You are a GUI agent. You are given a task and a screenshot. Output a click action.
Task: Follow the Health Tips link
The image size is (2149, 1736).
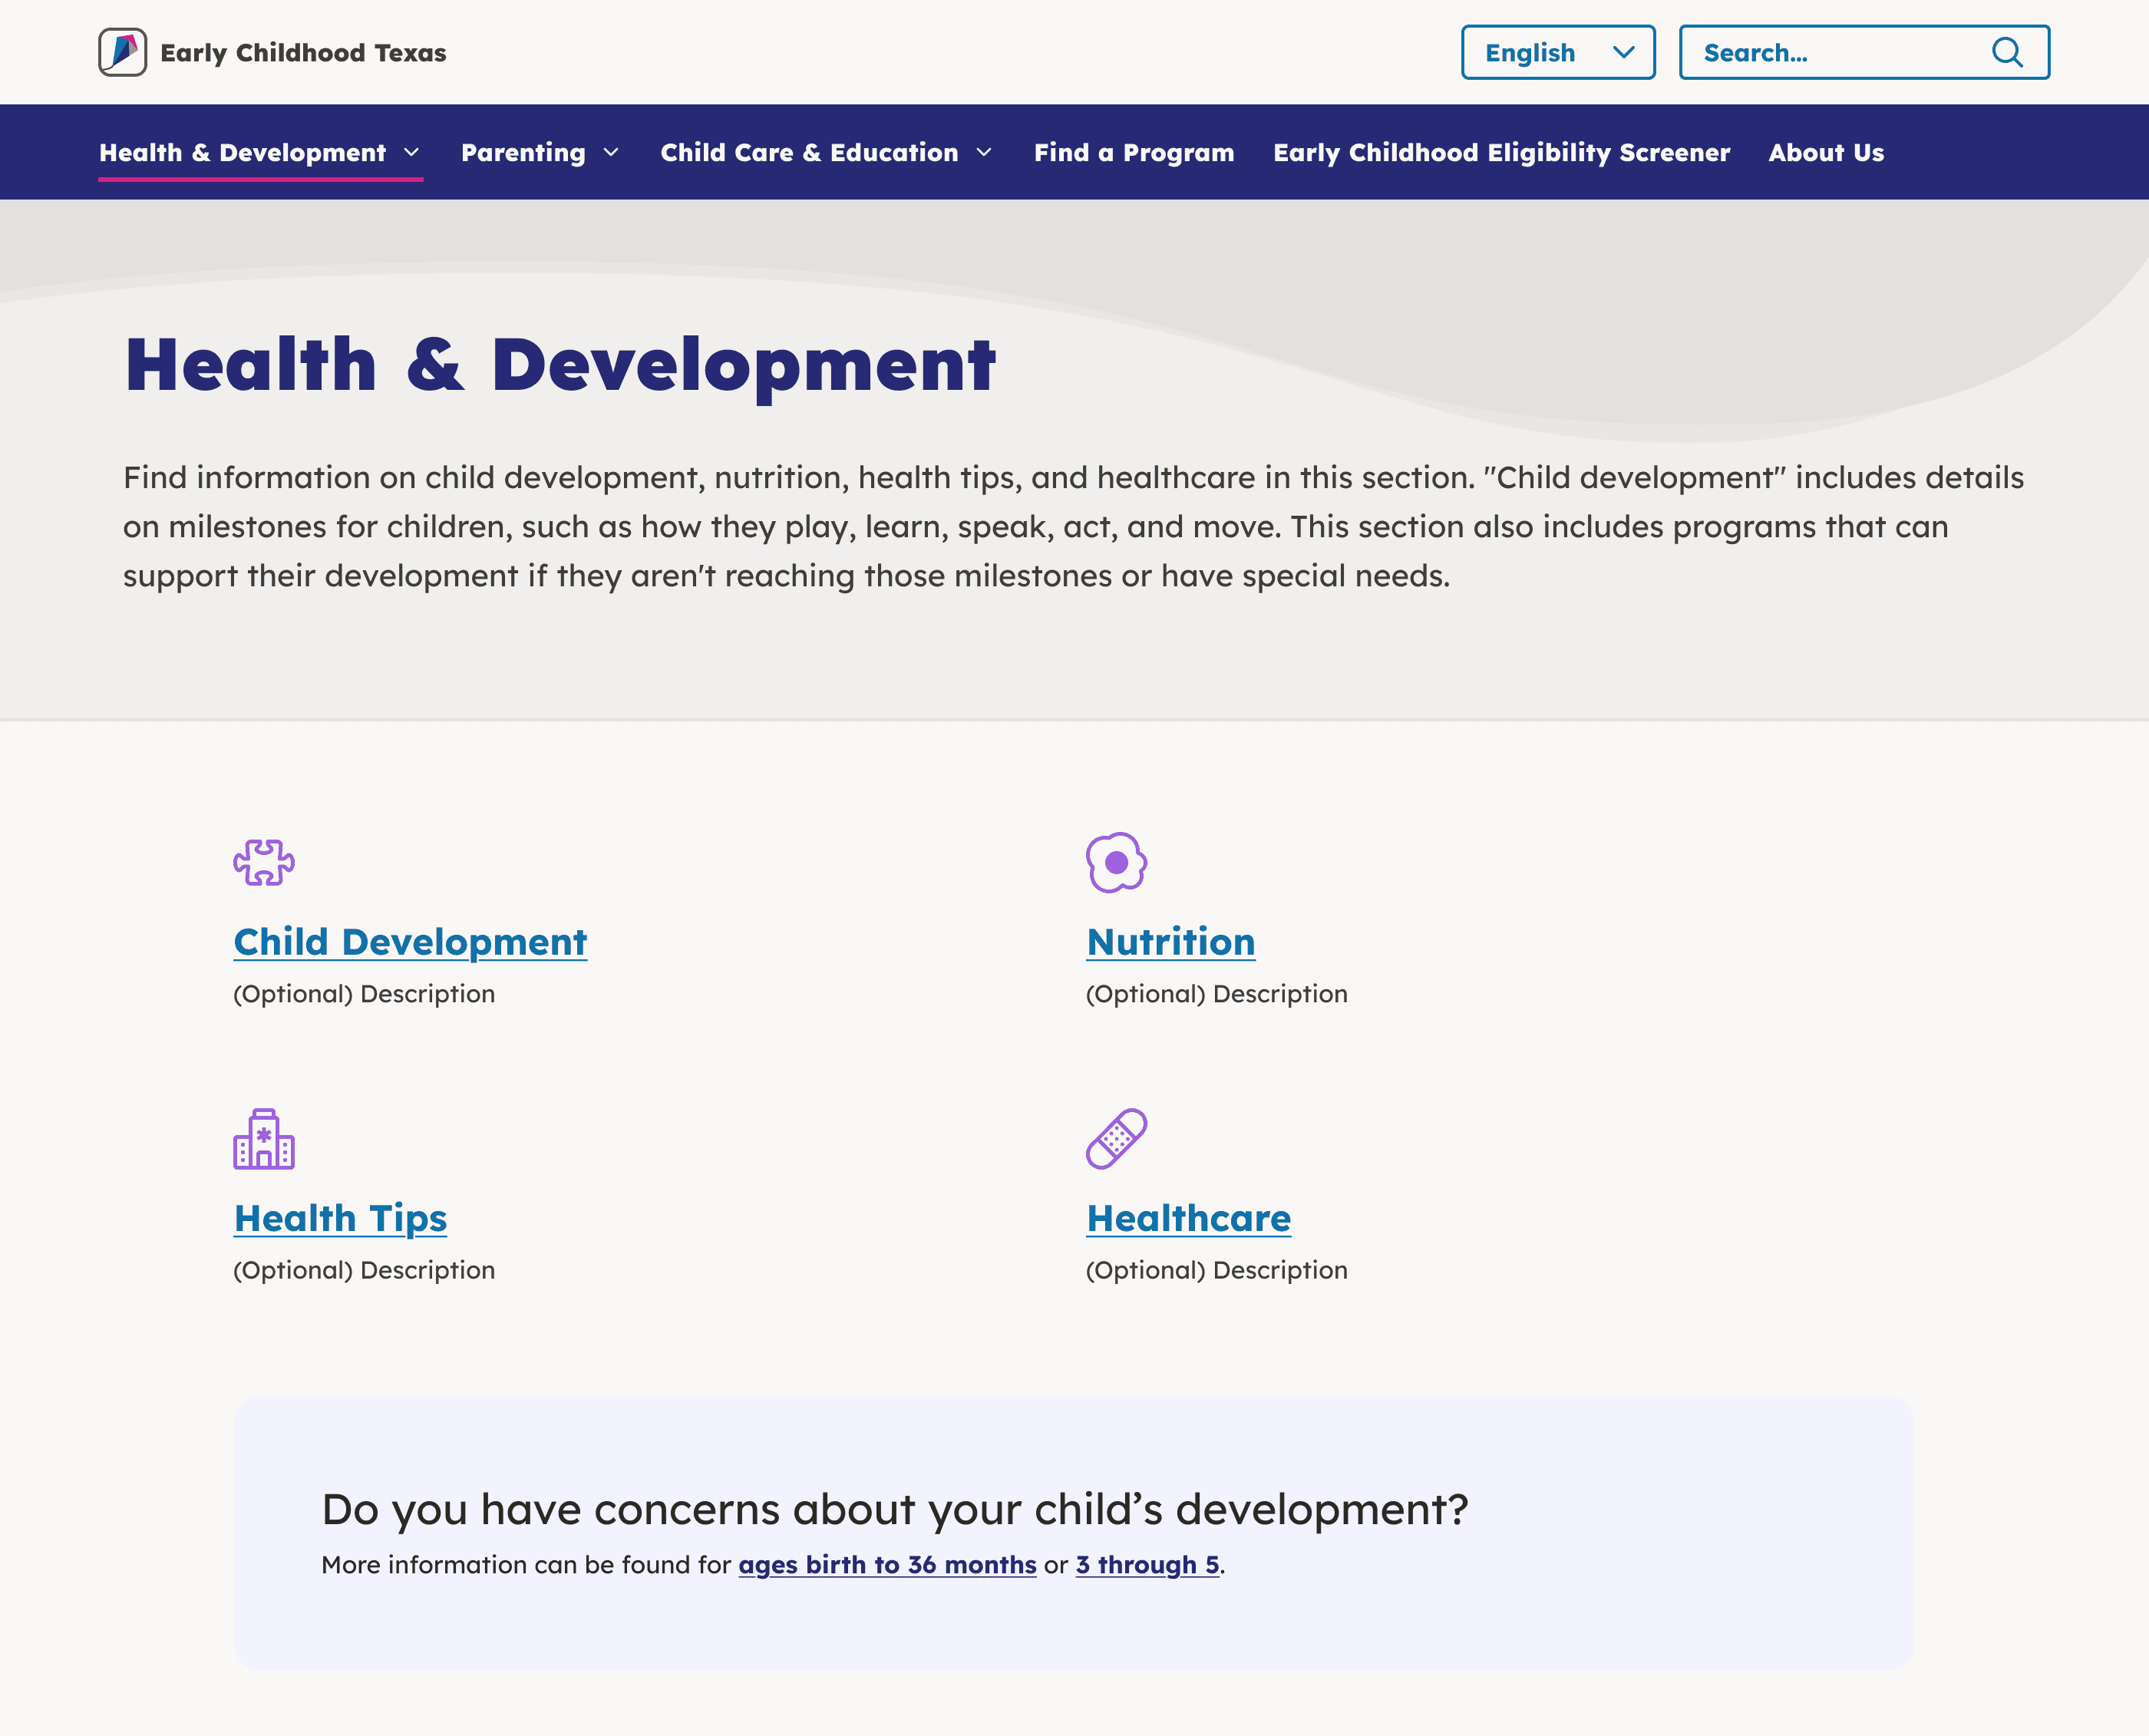click(340, 1218)
